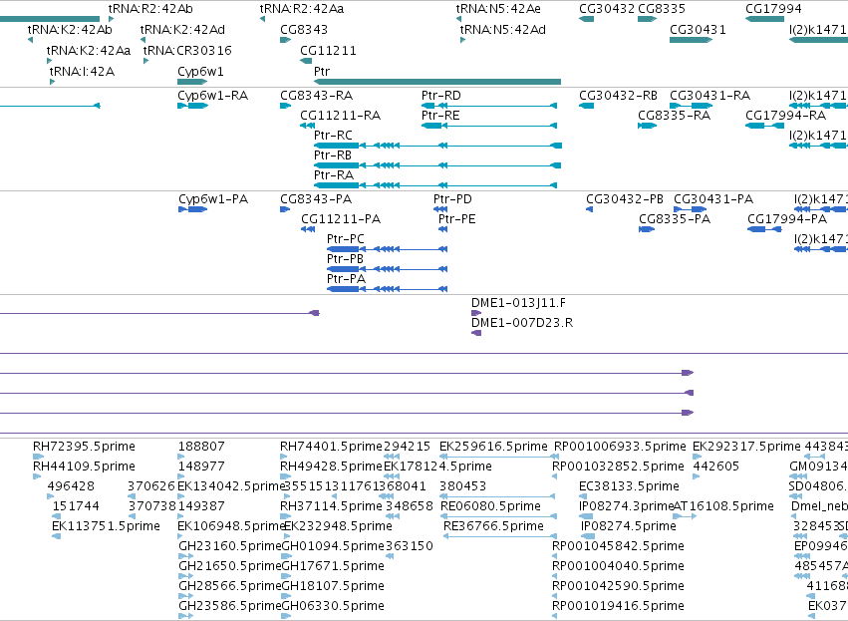
Task: Open EST EK113751.5prime label
Action: [x=106, y=526]
